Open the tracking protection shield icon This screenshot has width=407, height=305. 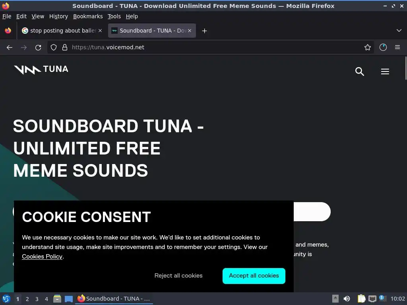coord(54,47)
